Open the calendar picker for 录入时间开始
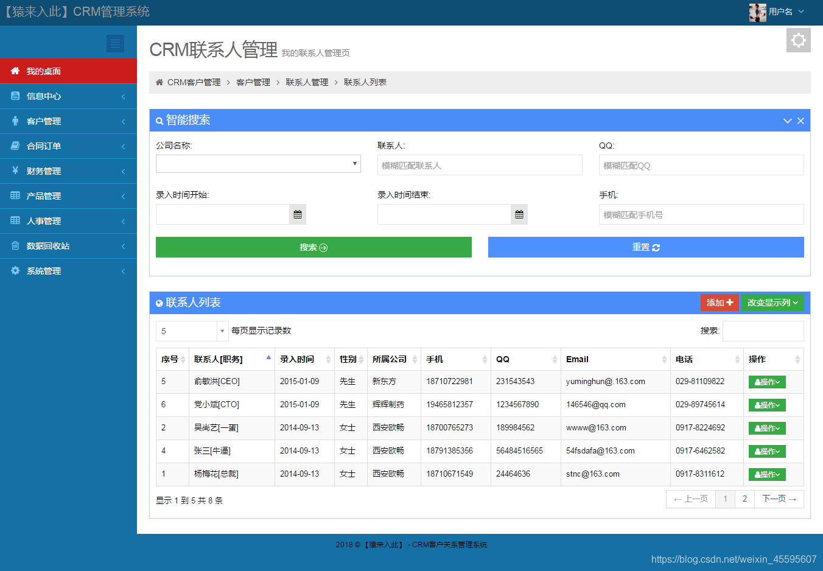Image resolution: width=823 pixels, height=571 pixels. coord(297,214)
